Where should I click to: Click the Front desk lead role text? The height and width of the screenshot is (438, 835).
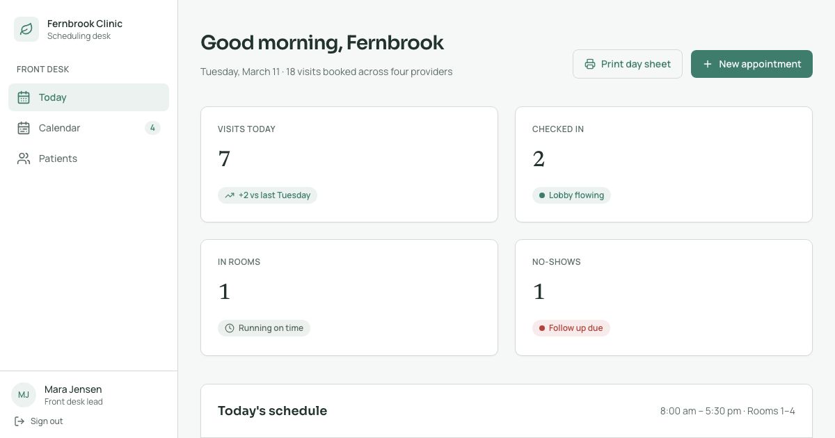pos(74,402)
